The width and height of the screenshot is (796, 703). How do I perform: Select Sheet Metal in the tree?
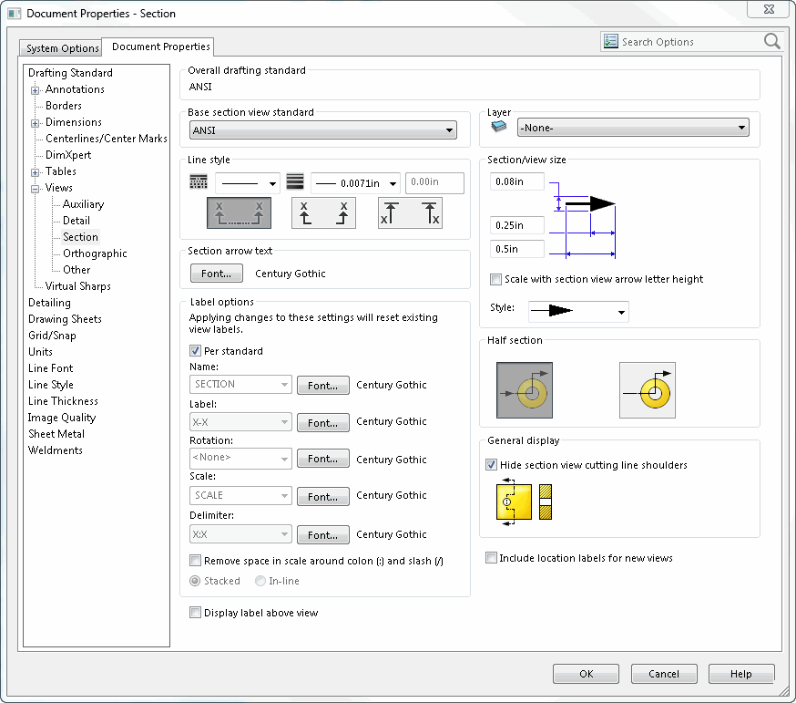56,434
